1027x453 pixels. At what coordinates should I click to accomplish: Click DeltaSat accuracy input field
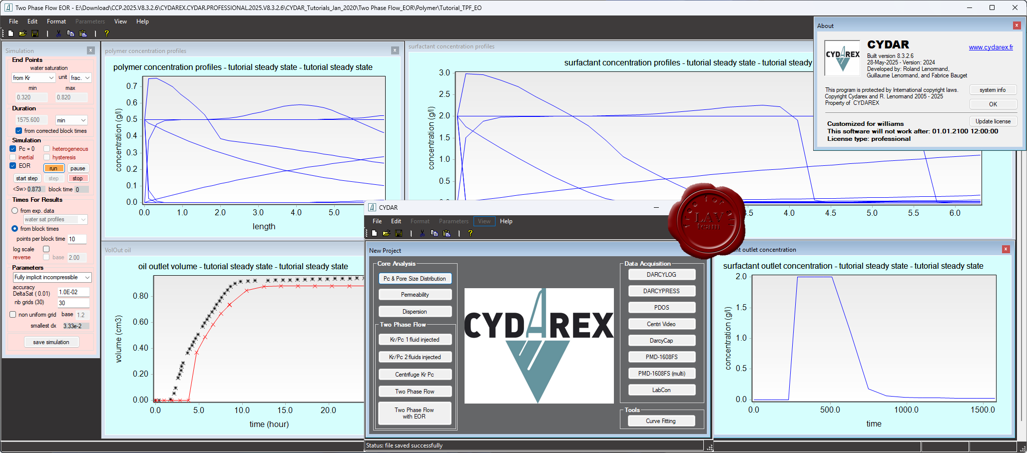(73, 292)
